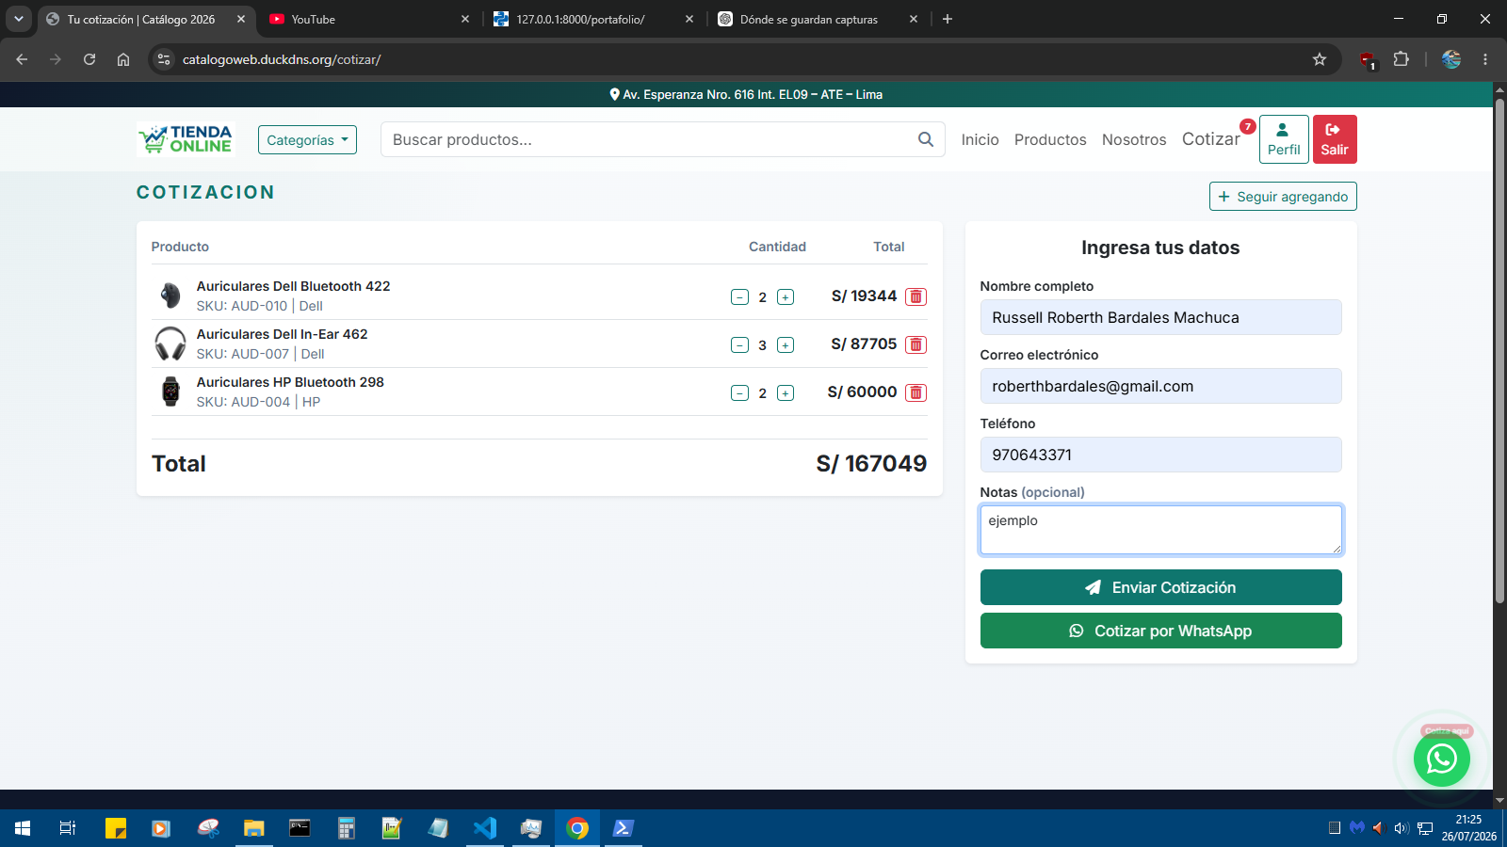1507x847 pixels.
Task: Open the PowerShell taskbar icon
Action: pyautogui.click(x=623, y=828)
